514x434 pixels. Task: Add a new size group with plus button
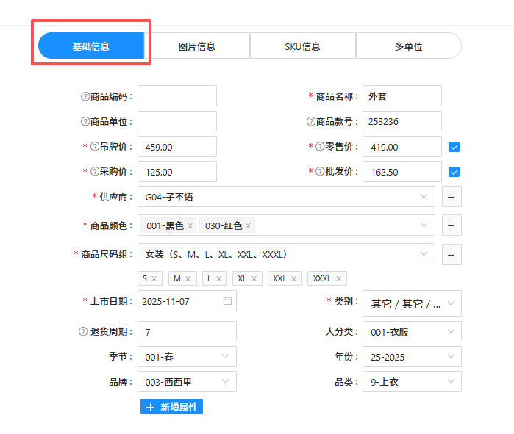(451, 255)
